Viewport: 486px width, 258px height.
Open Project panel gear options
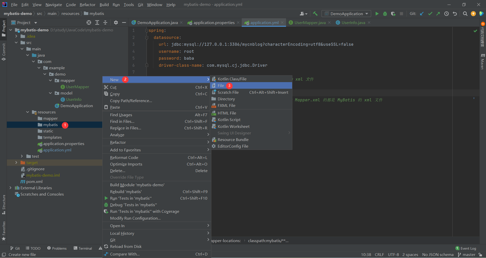coord(116,22)
